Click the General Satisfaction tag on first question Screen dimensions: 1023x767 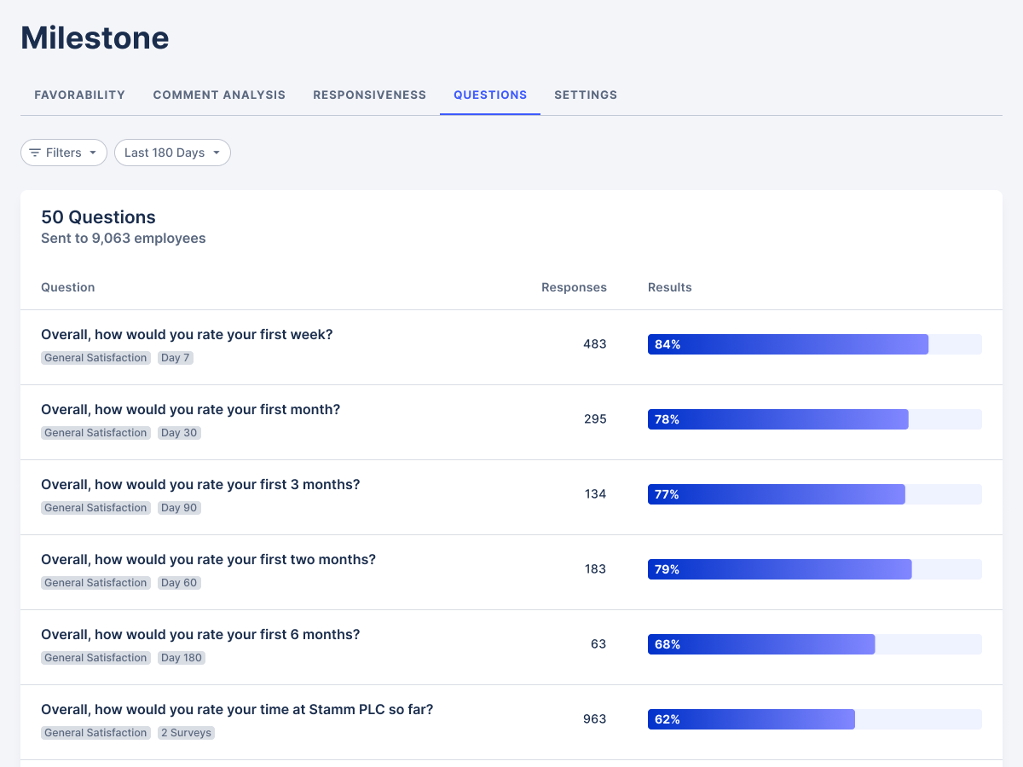[95, 357]
